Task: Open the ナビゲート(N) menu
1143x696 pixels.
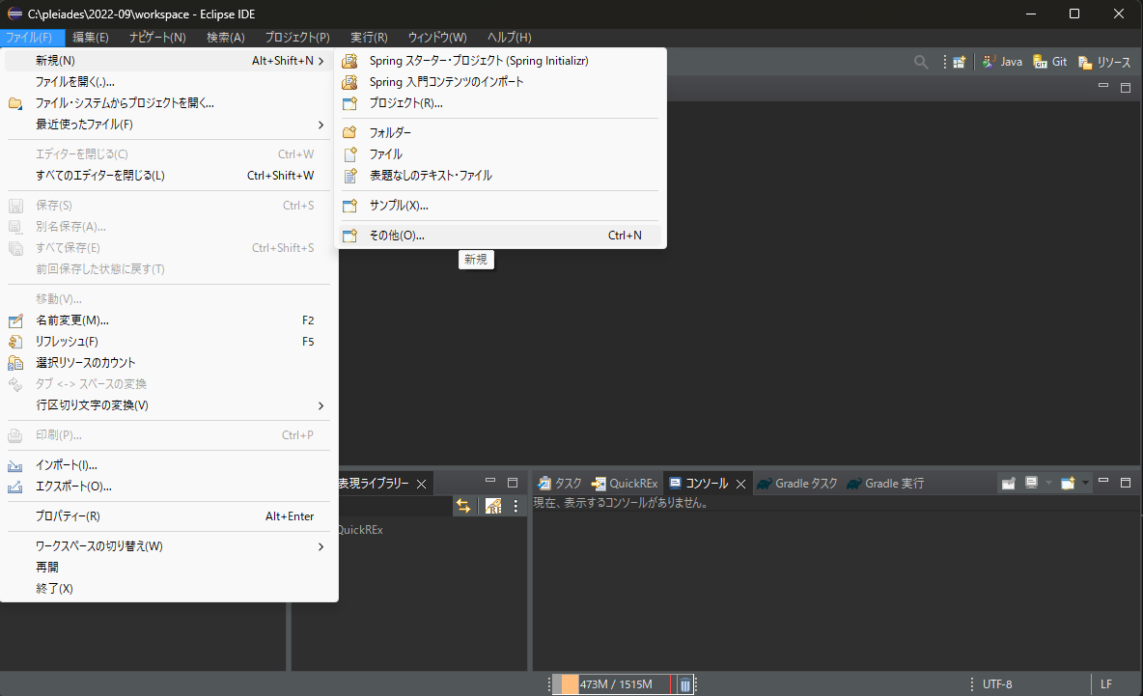Action: [157, 38]
